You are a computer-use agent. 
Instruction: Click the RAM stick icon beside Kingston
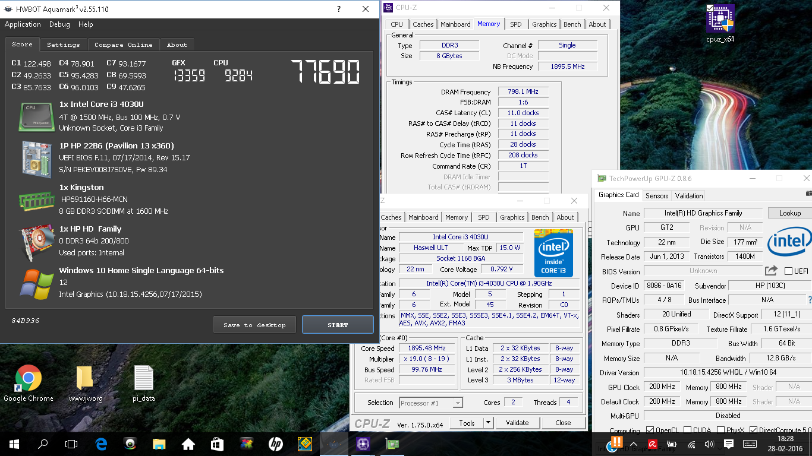point(37,200)
